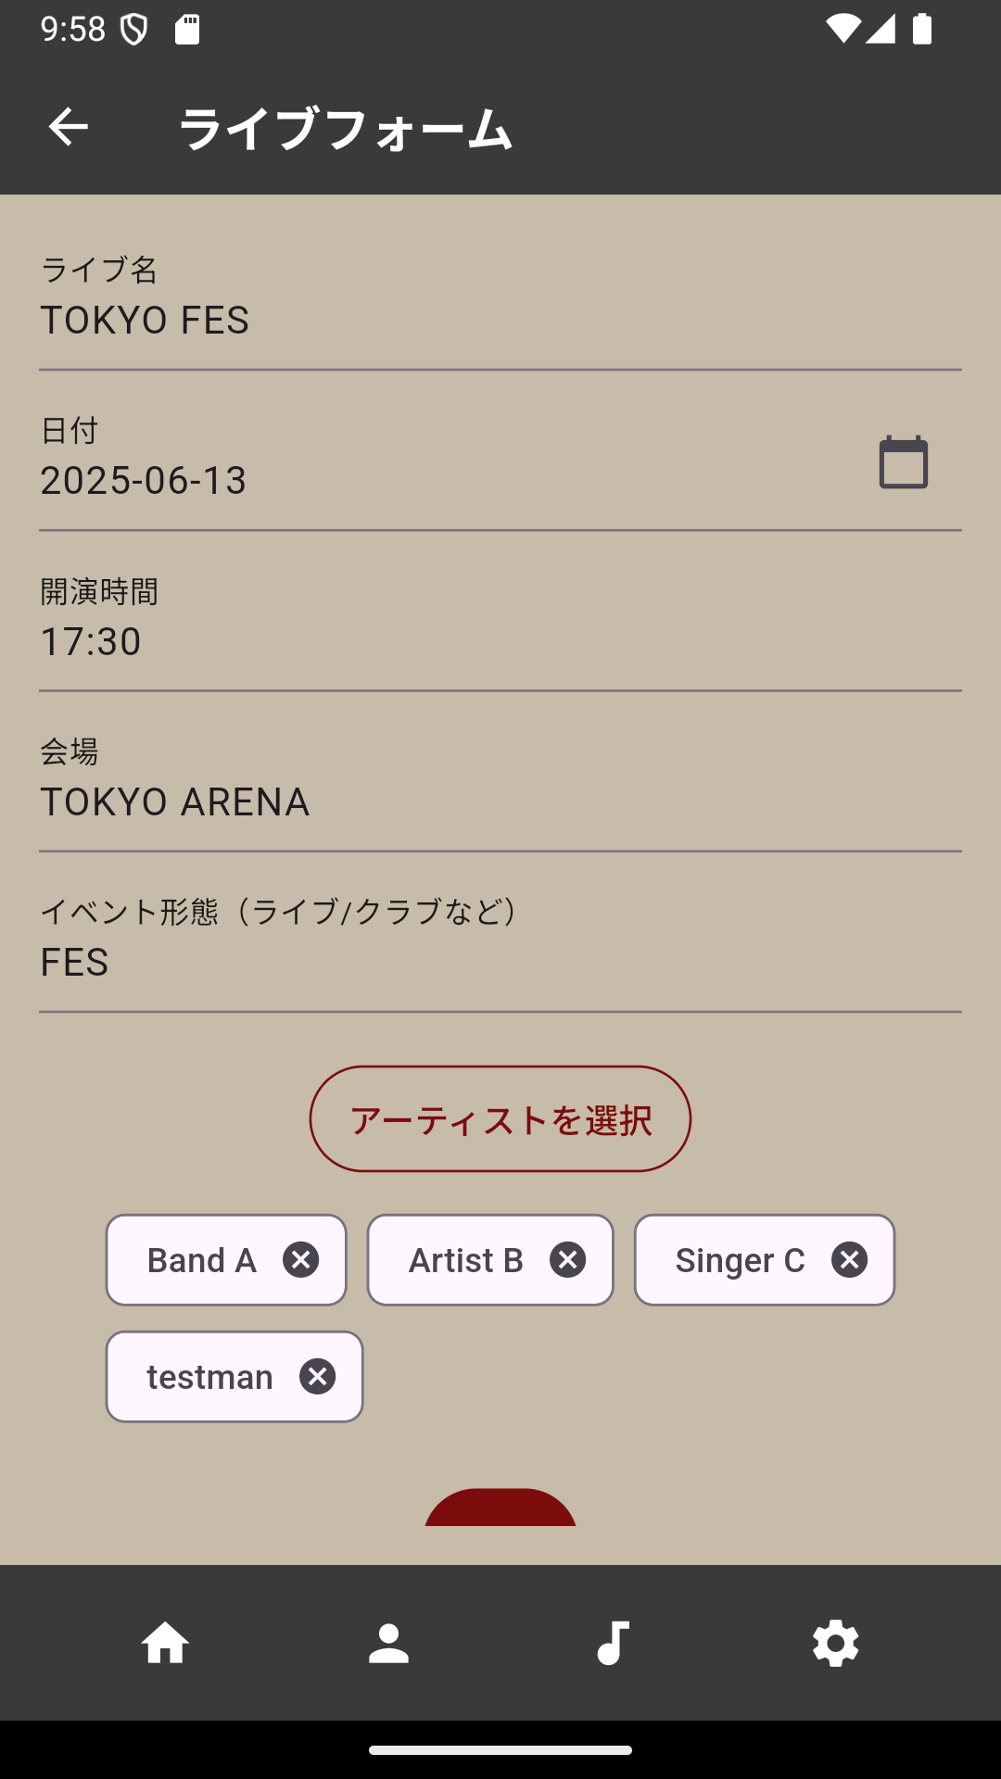Image resolution: width=1001 pixels, height=1779 pixels.
Task: Delete the Singer C chip
Action: [x=849, y=1260]
